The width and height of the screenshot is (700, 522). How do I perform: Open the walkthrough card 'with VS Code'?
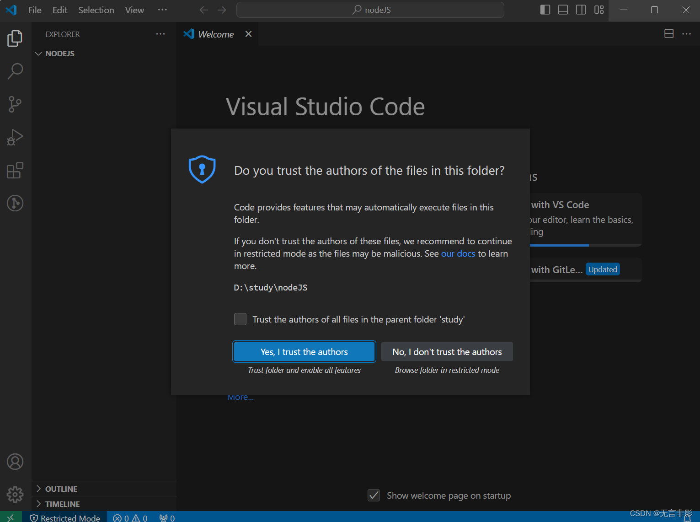pos(585,219)
